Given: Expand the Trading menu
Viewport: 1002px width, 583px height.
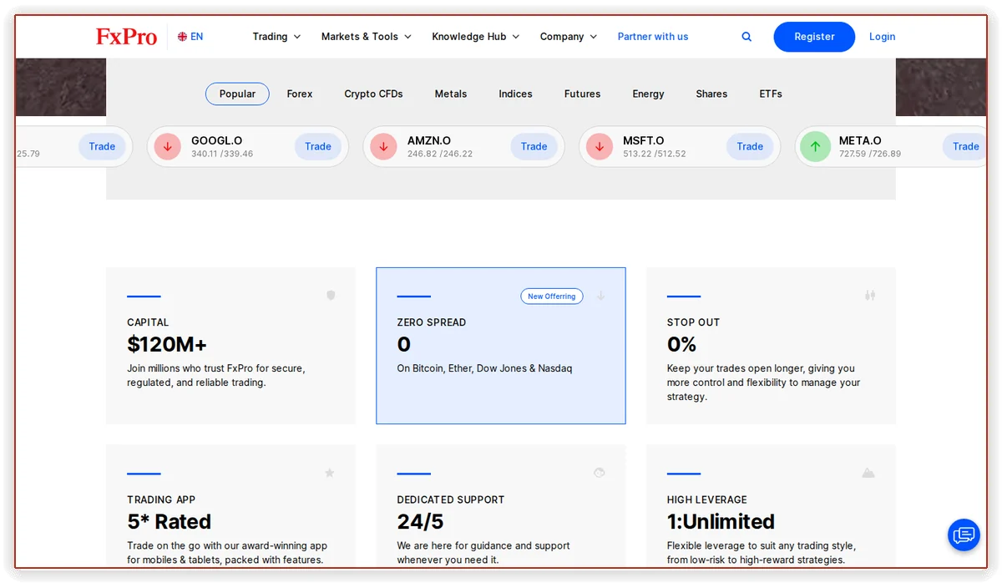Looking at the screenshot, I should point(276,37).
